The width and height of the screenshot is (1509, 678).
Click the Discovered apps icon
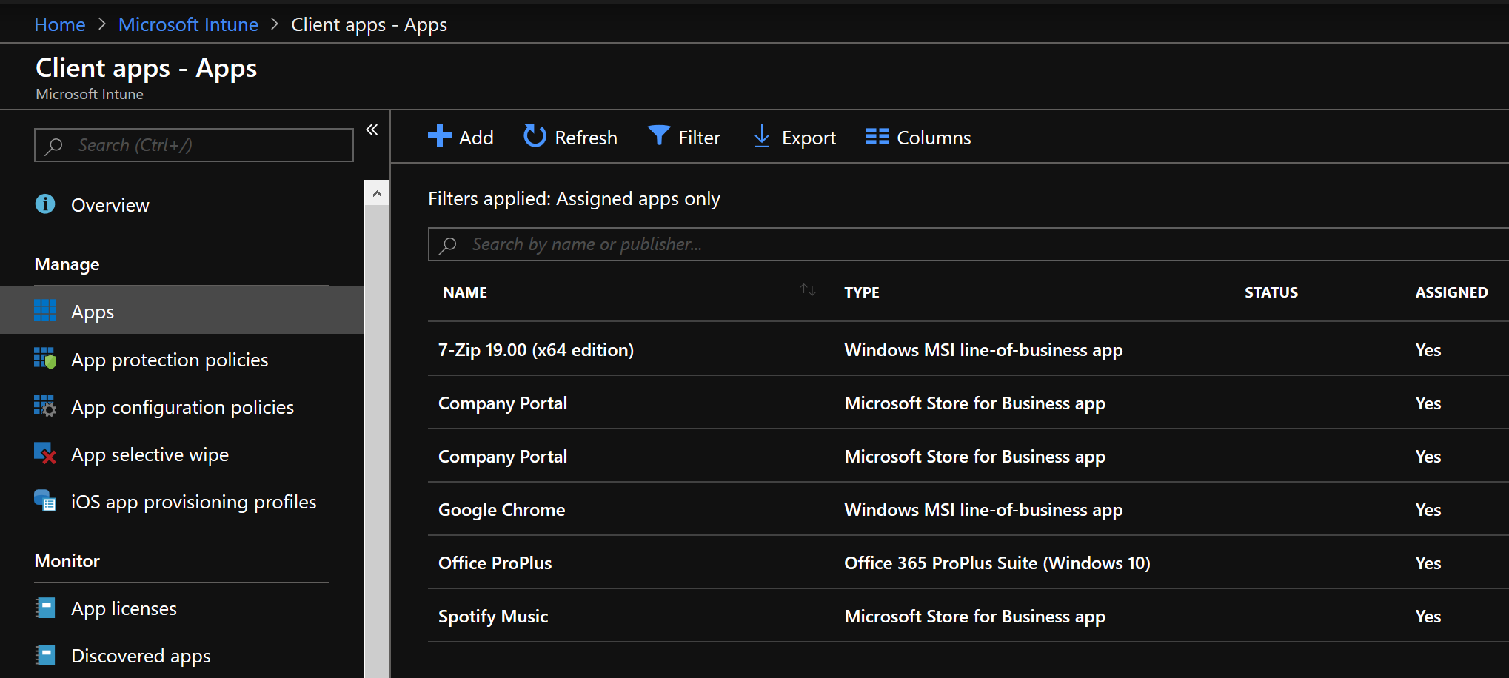point(45,655)
